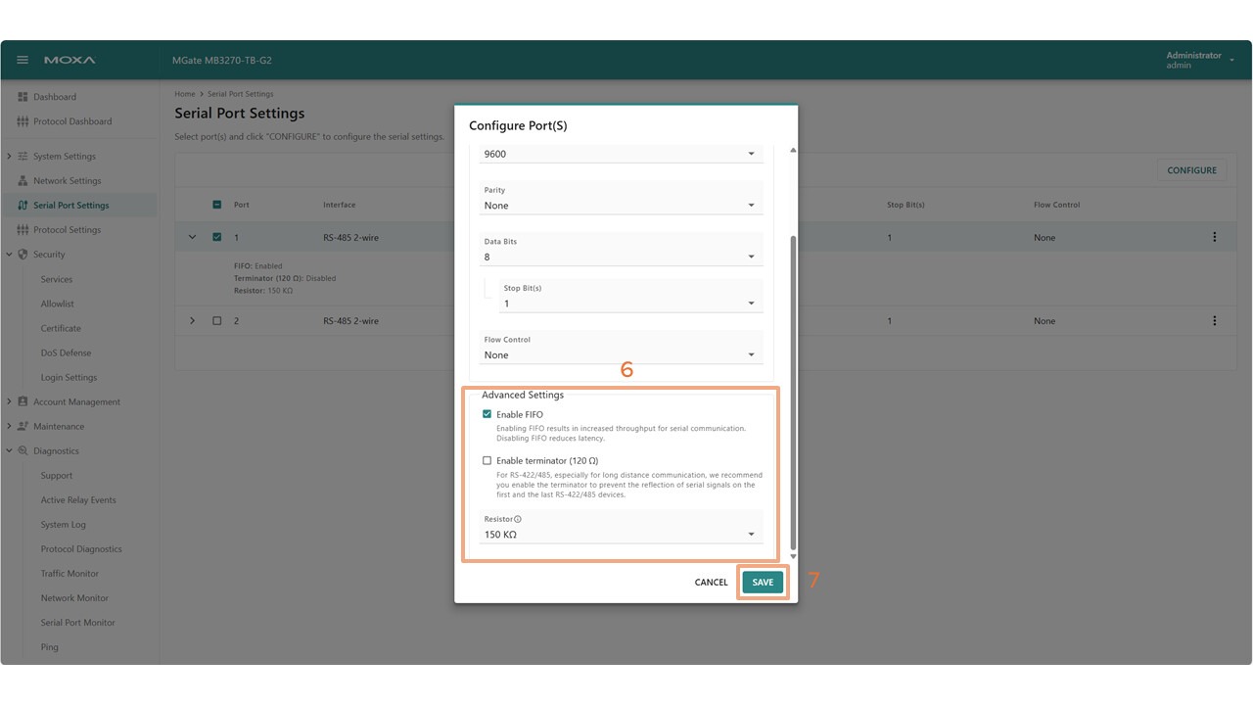Expand the port 2 row chevron

tap(192, 321)
